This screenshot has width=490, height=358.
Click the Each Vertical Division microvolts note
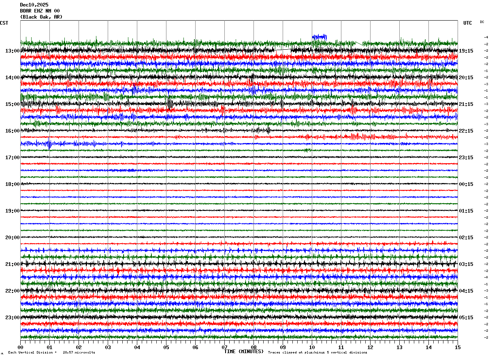click(x=51, y=352)
